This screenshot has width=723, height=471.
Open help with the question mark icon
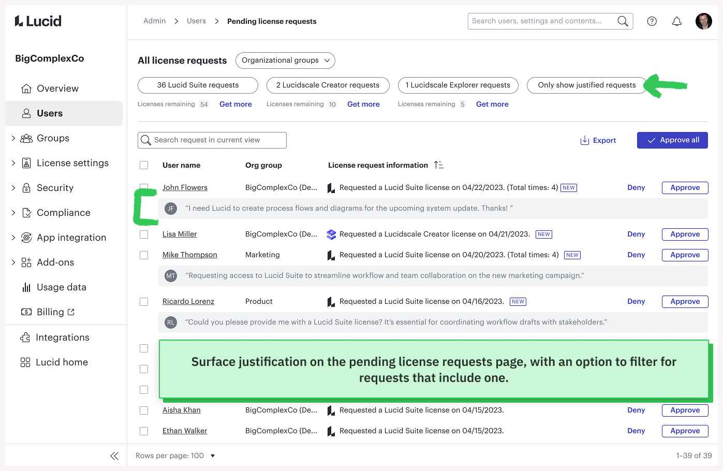coord(652,21)
